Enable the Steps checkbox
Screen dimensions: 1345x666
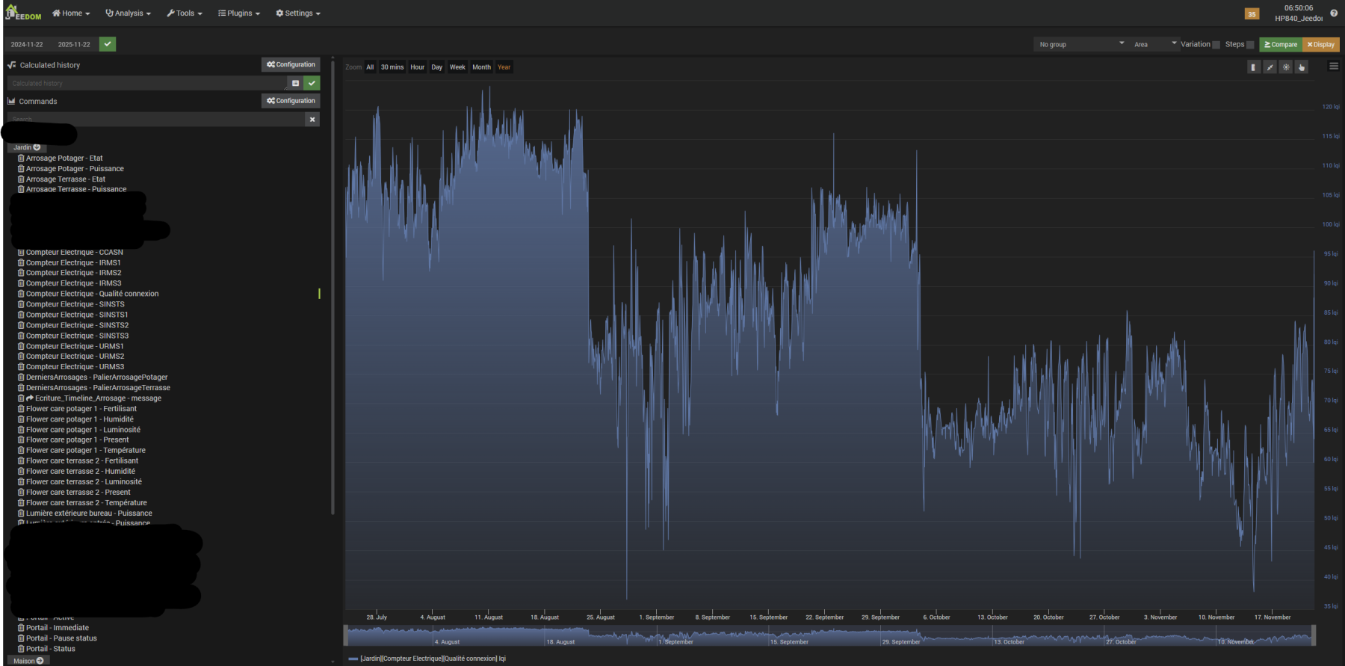pyautogui.click(x=1250, y=45)
